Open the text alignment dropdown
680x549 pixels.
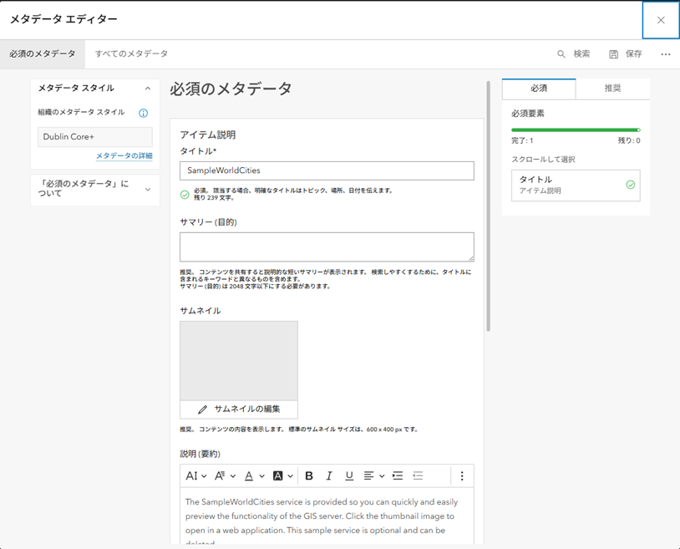(373, 475)
